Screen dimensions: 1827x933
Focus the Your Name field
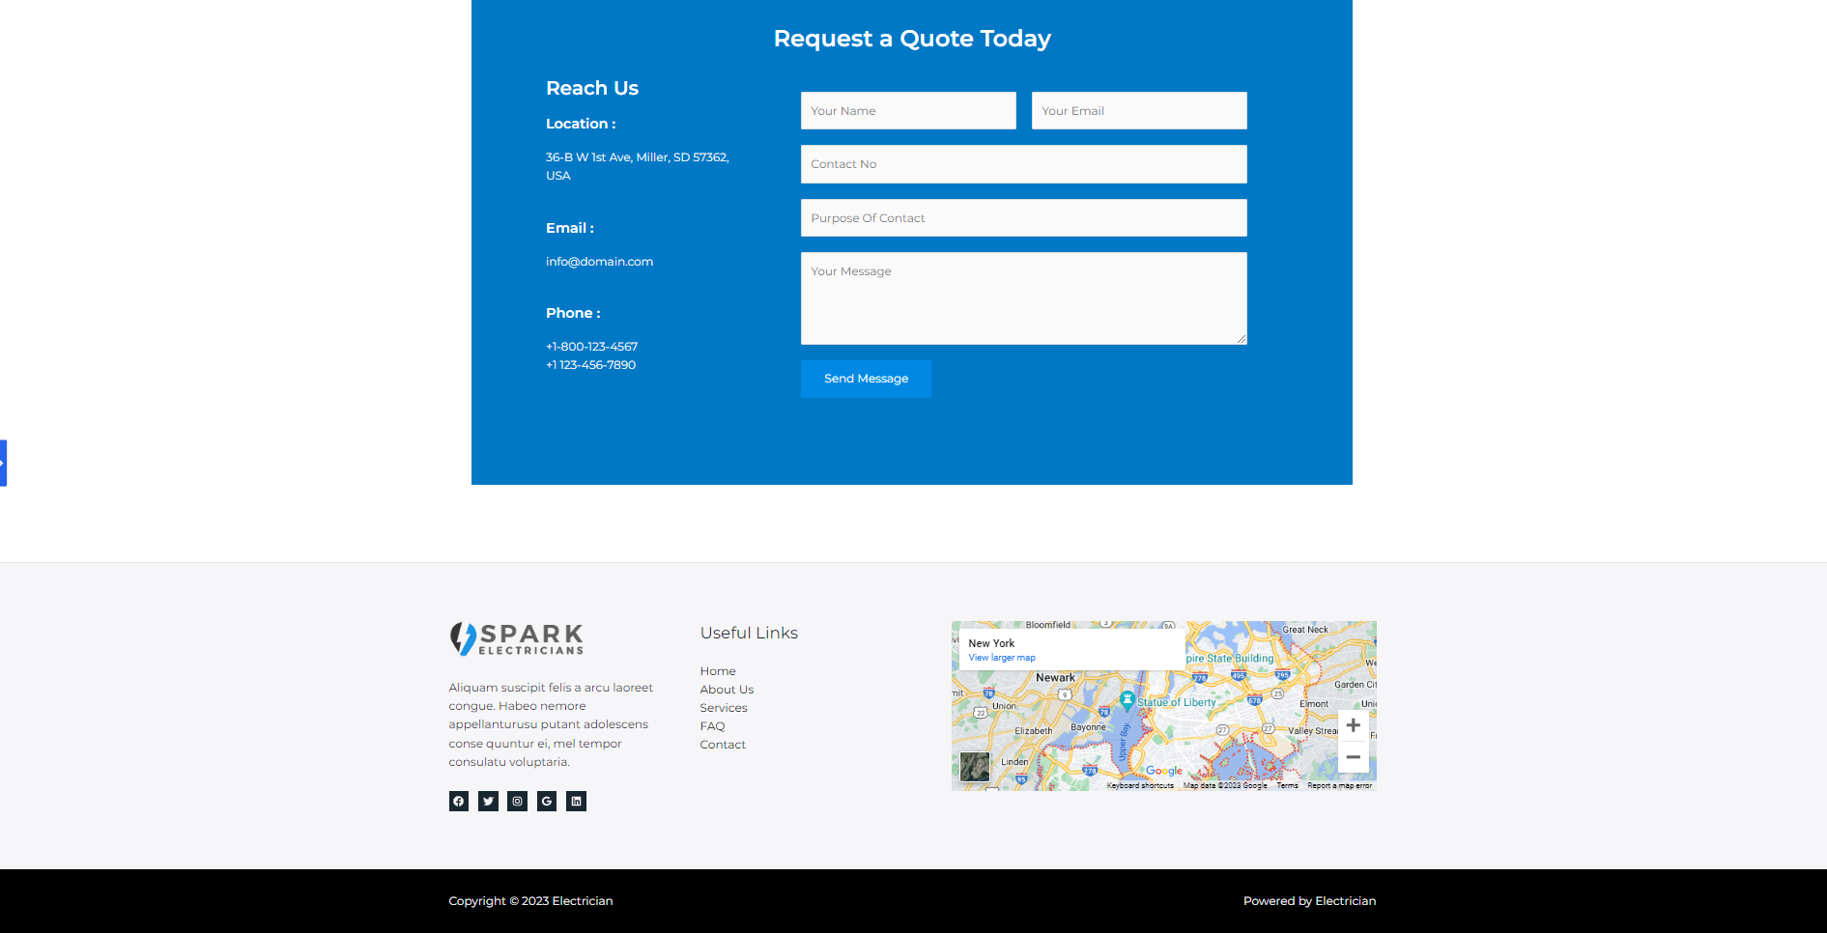908,111
